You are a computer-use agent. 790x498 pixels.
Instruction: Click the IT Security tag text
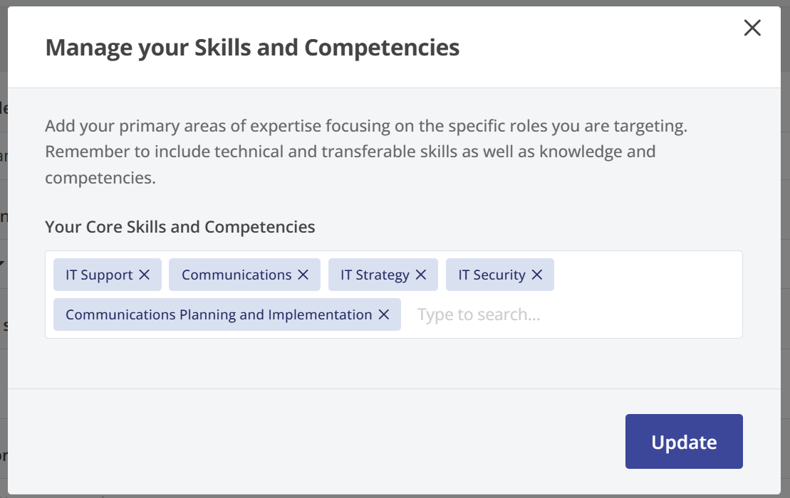tap(492, 275)
